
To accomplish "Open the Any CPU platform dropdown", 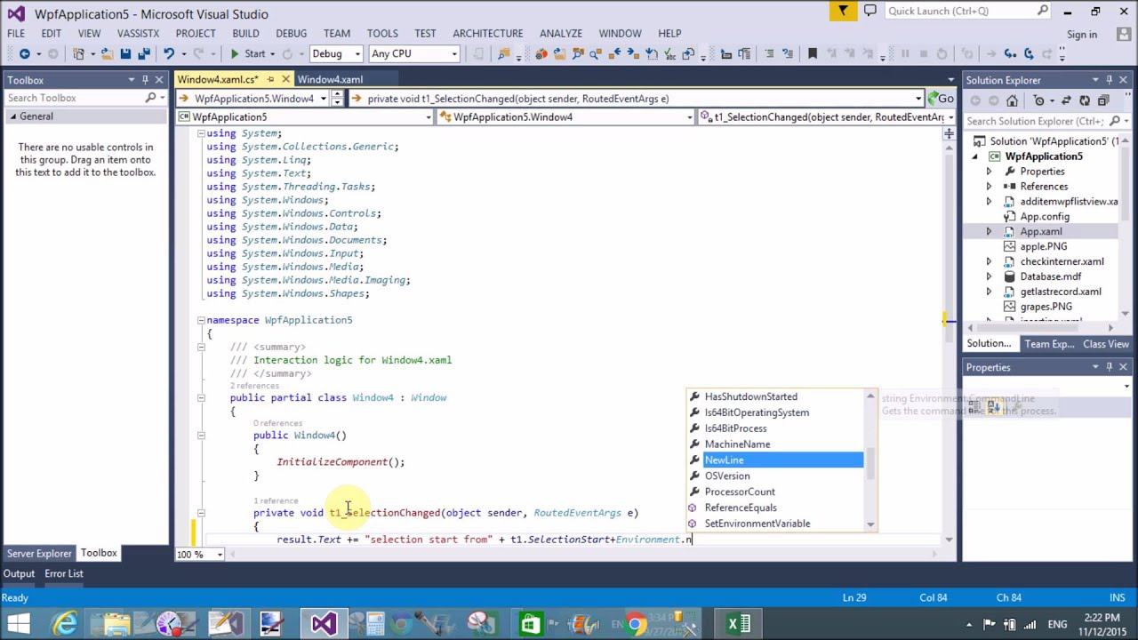I will coord(414,54).
